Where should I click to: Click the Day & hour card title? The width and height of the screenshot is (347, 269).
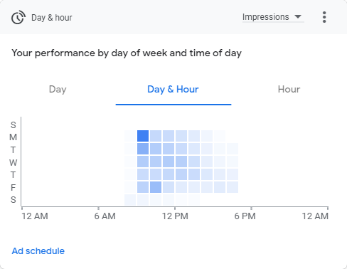coord(52,18)
